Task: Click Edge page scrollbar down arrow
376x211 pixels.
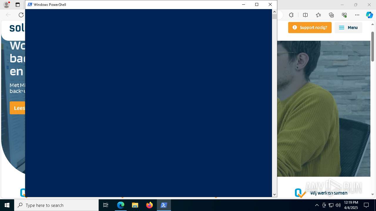Action: click(x=372, y=194)
